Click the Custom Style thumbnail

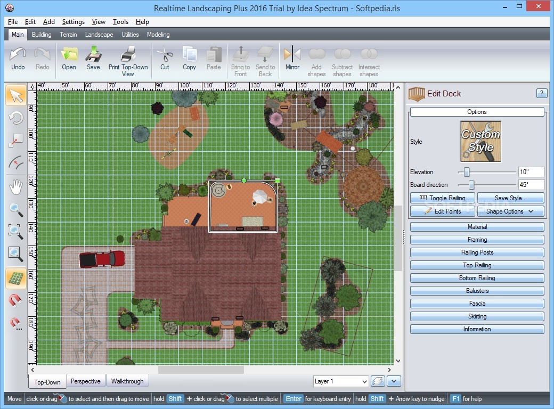480,141
